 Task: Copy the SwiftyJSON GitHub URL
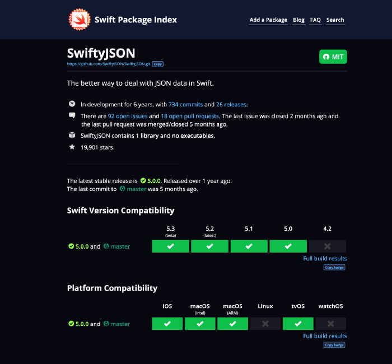(x=158, y=64)
